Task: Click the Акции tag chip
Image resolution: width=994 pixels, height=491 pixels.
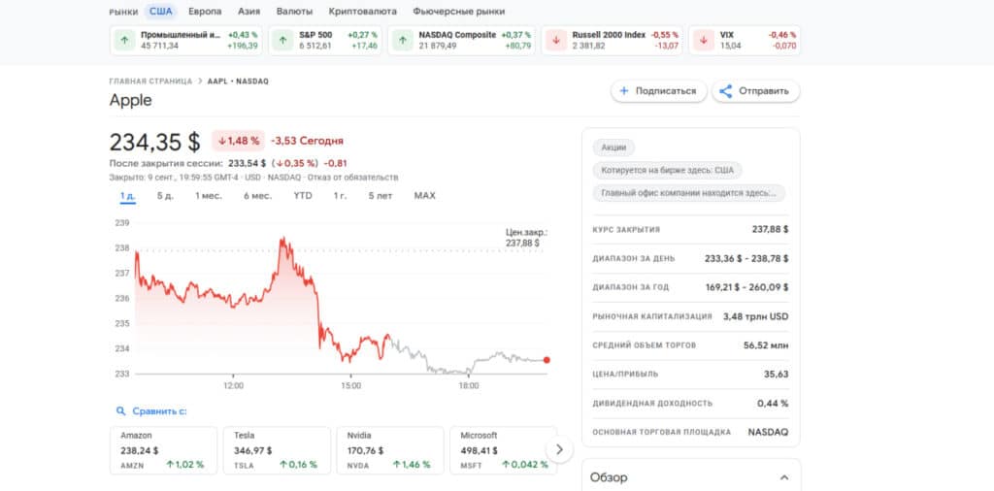Action: tap(613, 147)
